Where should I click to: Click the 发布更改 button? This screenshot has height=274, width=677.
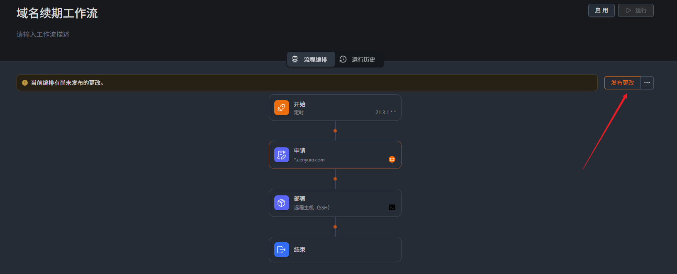tap(622, 83)
